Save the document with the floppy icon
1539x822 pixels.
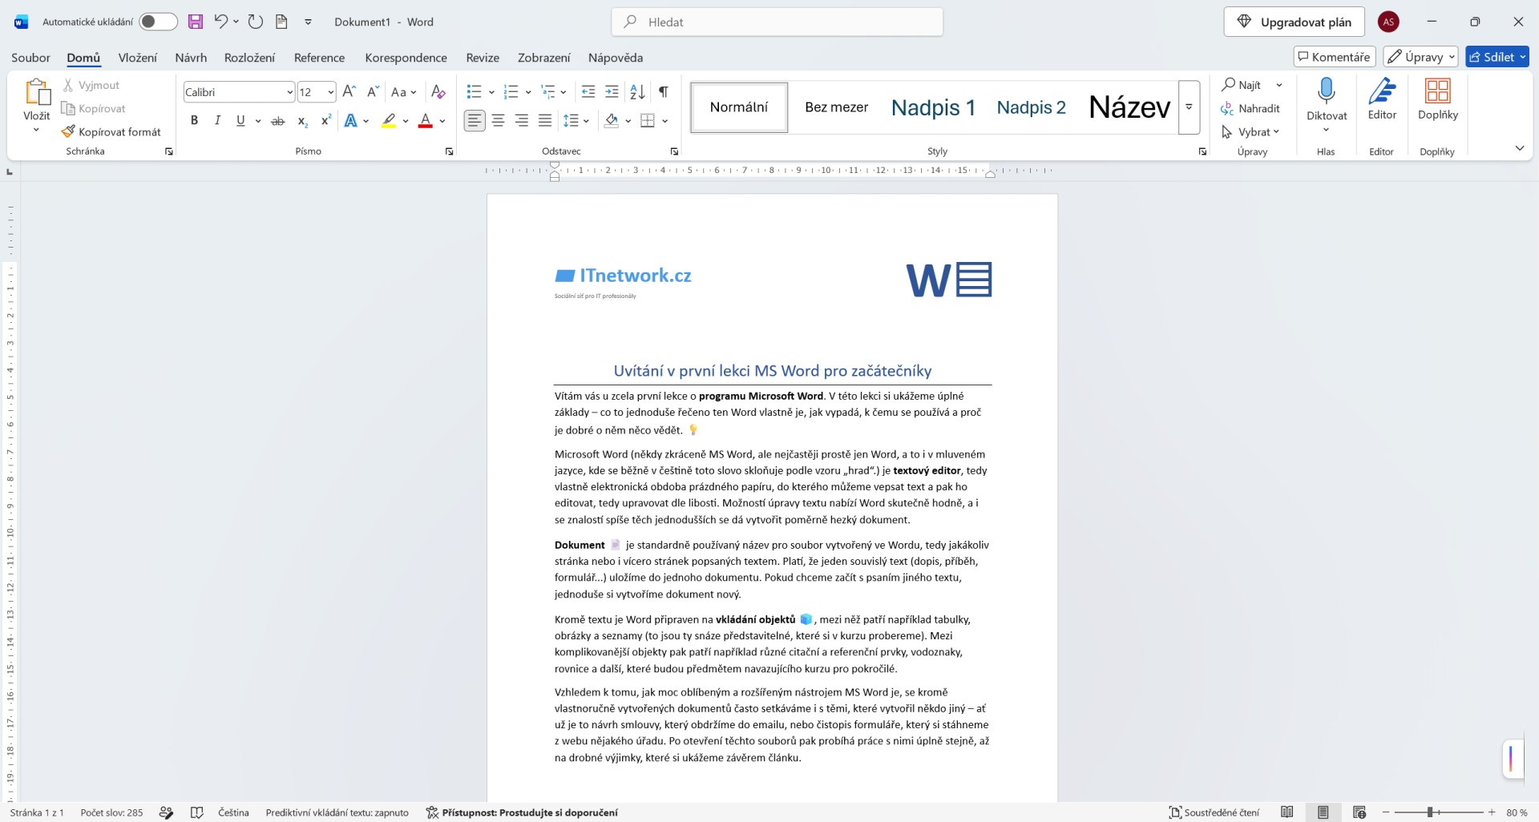point(196,22)
